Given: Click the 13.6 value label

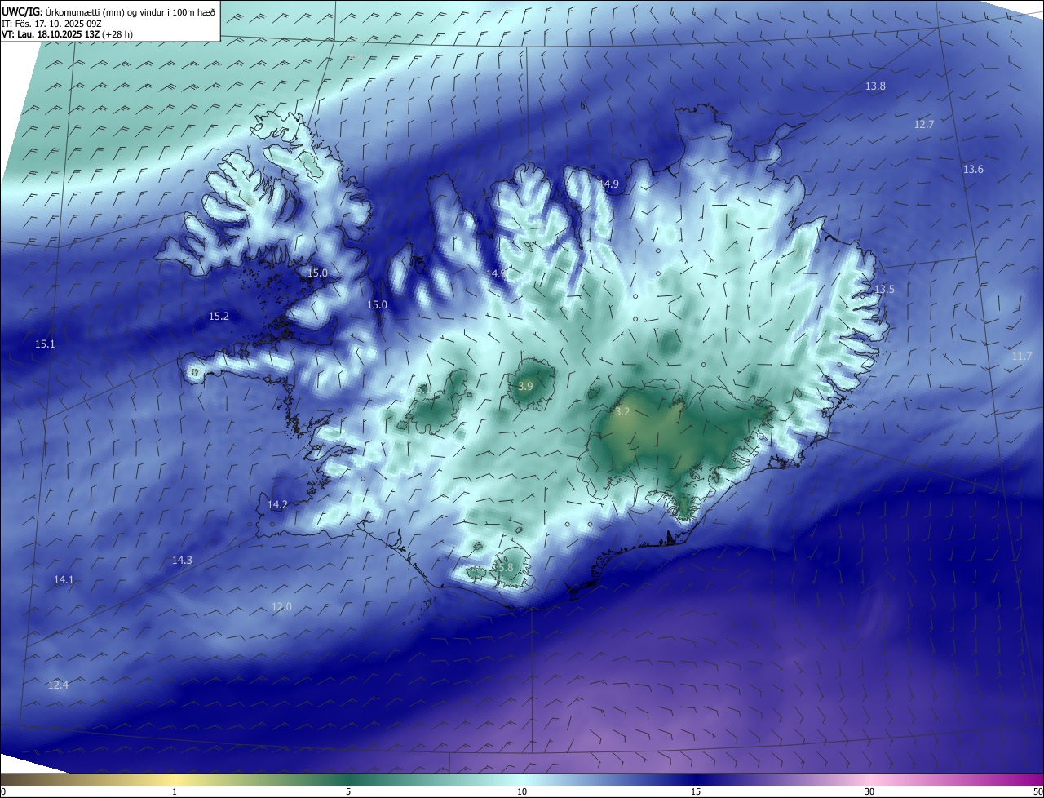Looking at the screenshot, I should click(973, 169).
